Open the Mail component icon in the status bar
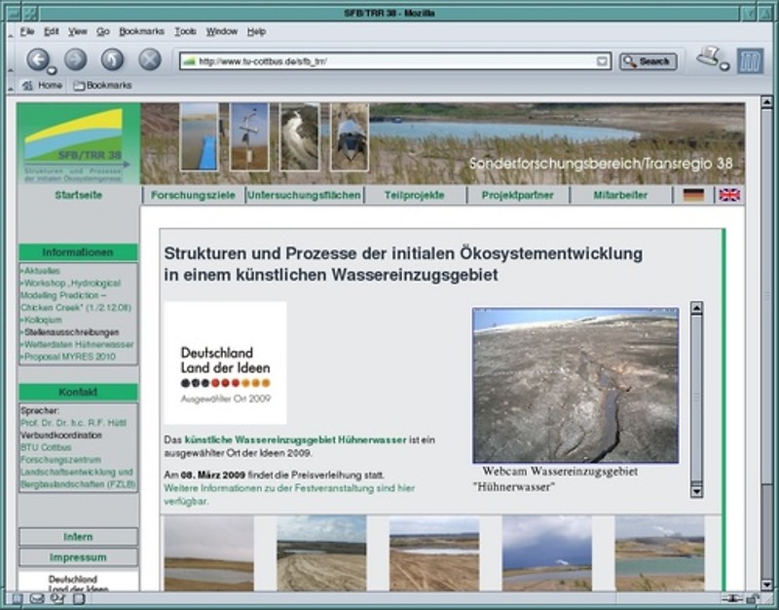This screenshot has width=779, height=610. [x=37, y=599]
